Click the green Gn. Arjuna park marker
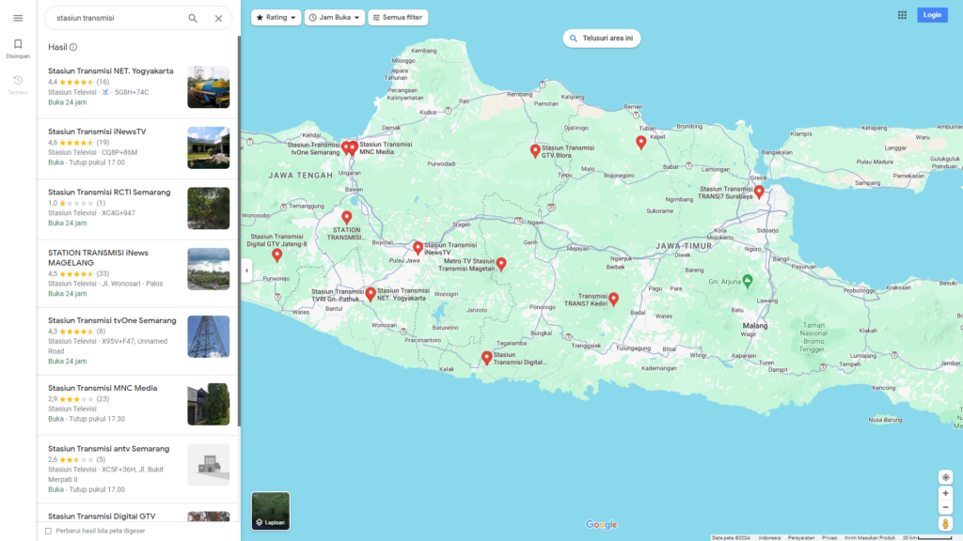The height and width of the screenshot is (541, 963). 748,281
